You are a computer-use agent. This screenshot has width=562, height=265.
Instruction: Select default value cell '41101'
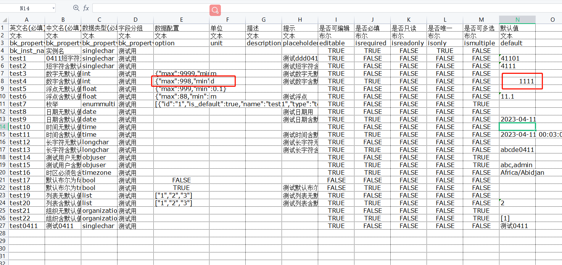coord(517,58)
